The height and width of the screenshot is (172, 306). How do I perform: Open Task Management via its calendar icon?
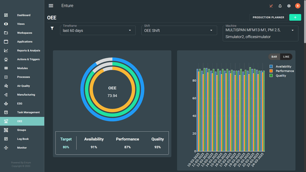[x=6, y=112]
